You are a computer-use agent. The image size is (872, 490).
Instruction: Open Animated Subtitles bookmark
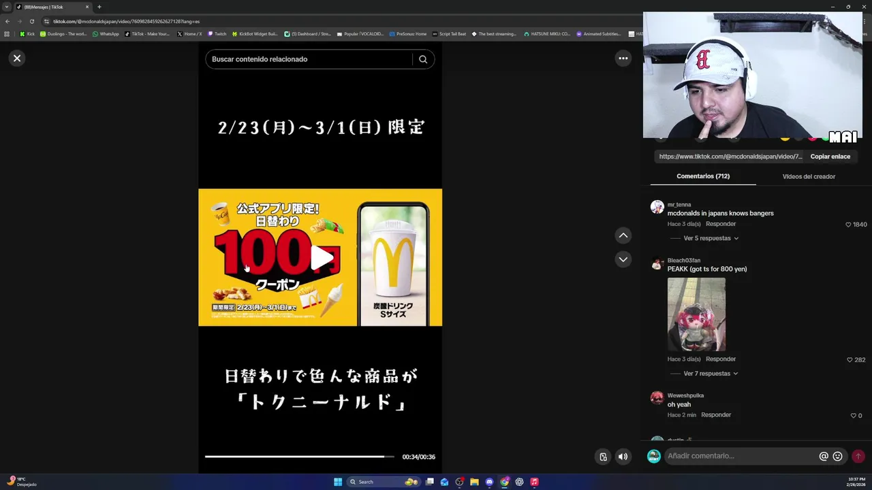[x=598, y=34]
